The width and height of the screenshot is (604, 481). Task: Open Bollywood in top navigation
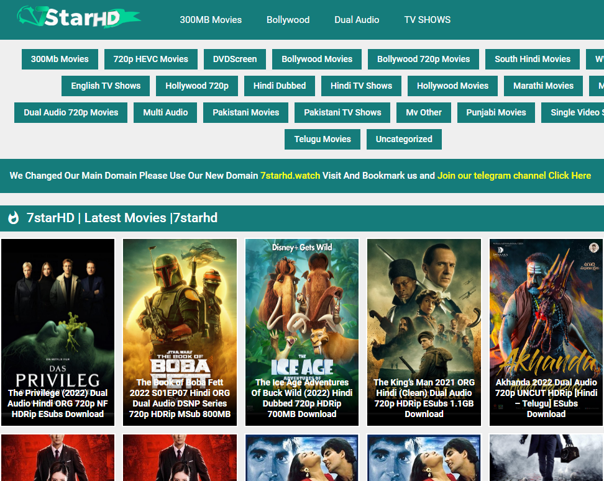288,20
